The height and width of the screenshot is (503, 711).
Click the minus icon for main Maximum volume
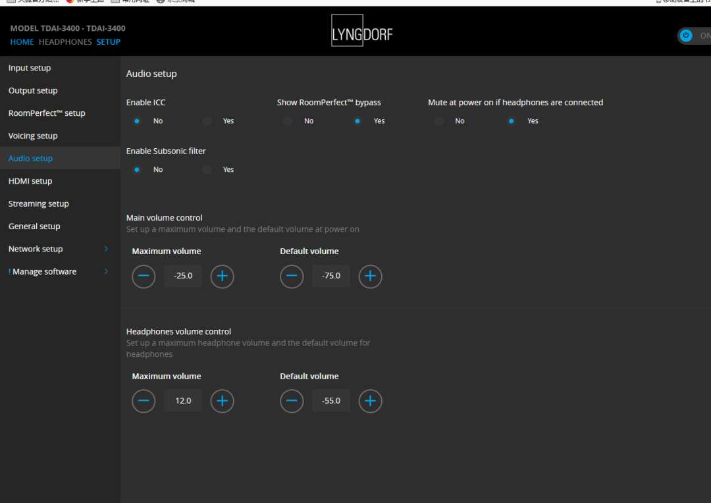144,276
